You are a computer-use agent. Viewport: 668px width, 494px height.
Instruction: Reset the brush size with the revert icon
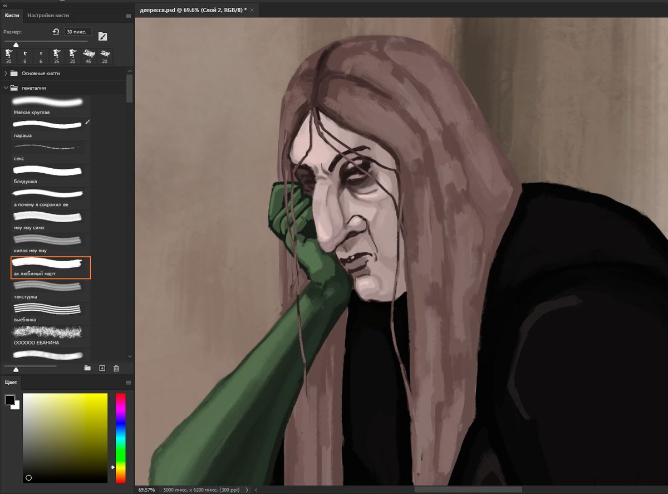(x=56, y=32)
